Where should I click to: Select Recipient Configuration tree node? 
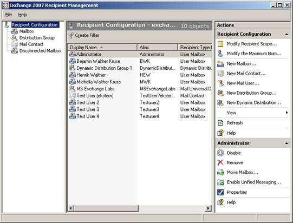tap(35, 25)
